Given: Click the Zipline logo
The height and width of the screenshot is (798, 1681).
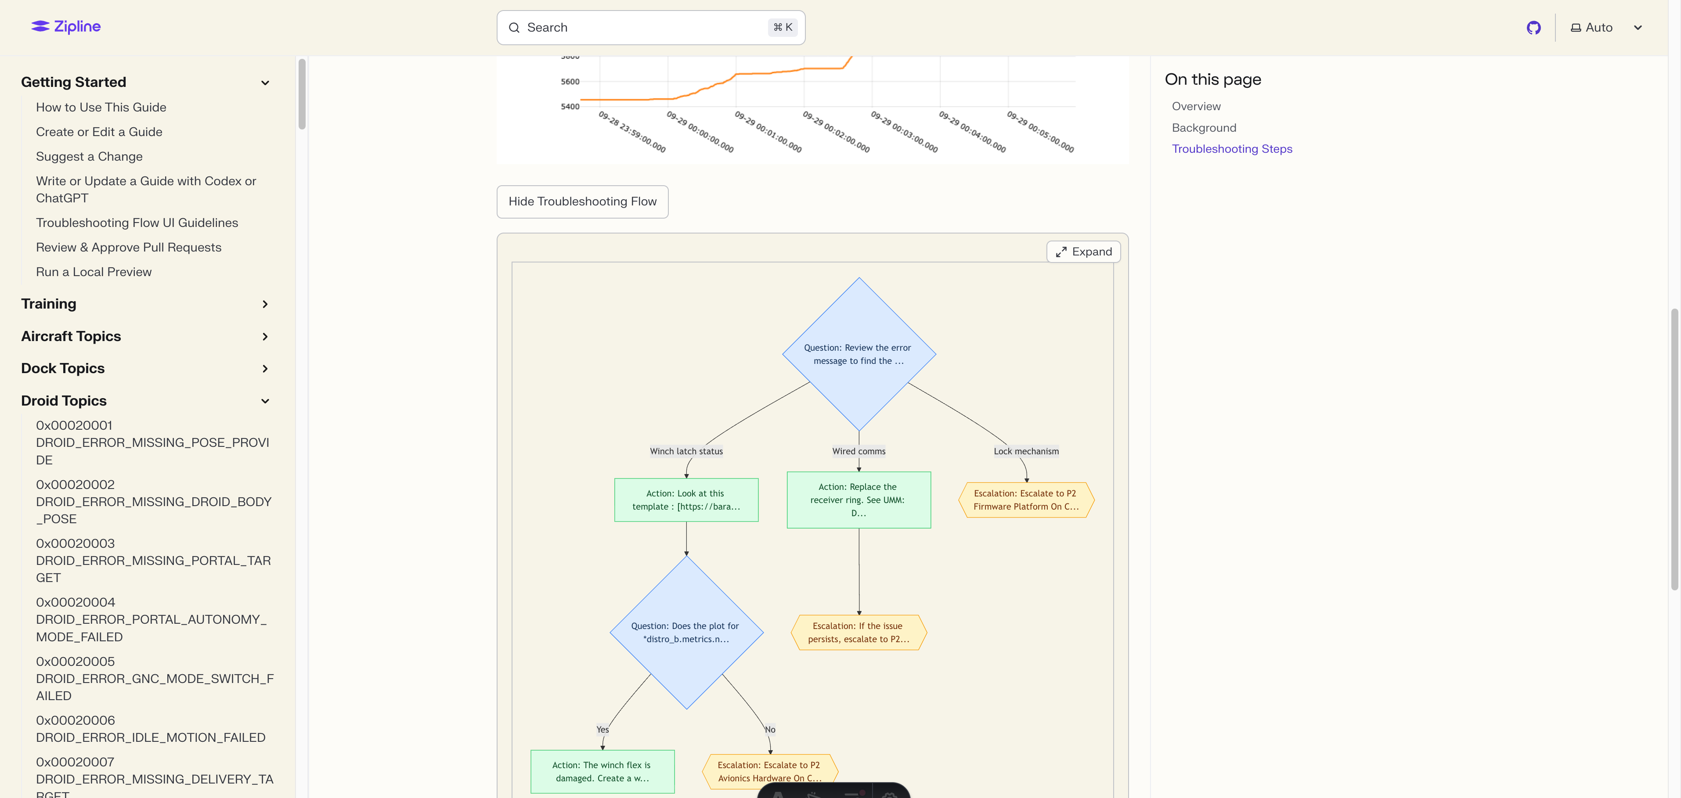Looking at the screenshot, I should point(66,27).
